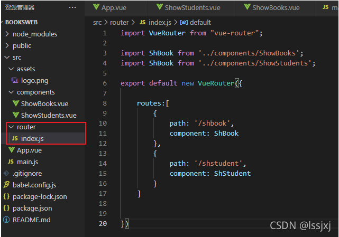Collapse the assets folder chevron
Screen dimensions: 339x237
tap(11, 69)
